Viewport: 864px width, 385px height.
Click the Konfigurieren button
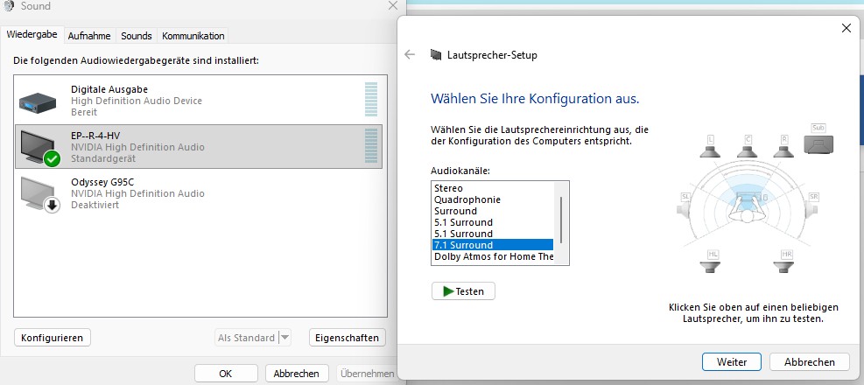coord(52,338)
